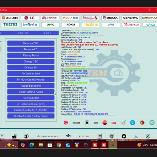Image resolution: width=157 pixels, height=157 pixels.
Task: Select the Qualcomm Snapdragon tab
Action: [x=90, y=18]
